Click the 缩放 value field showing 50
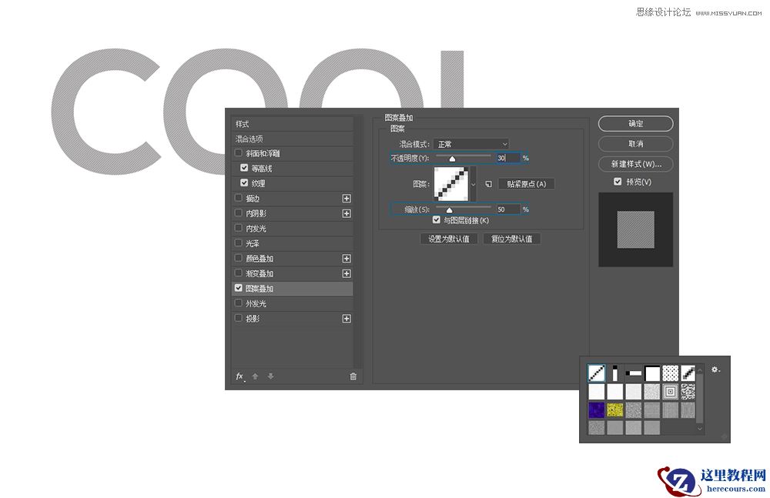The height and width of the screenshot is (498, 770). 507,209
